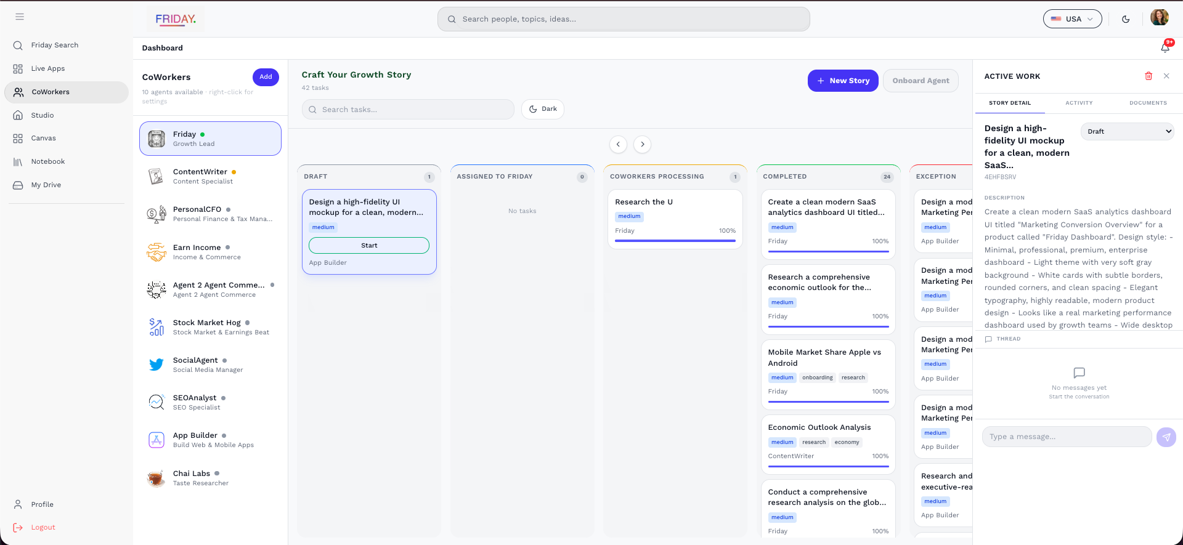Click the Search tasks input field

[408, 110]
